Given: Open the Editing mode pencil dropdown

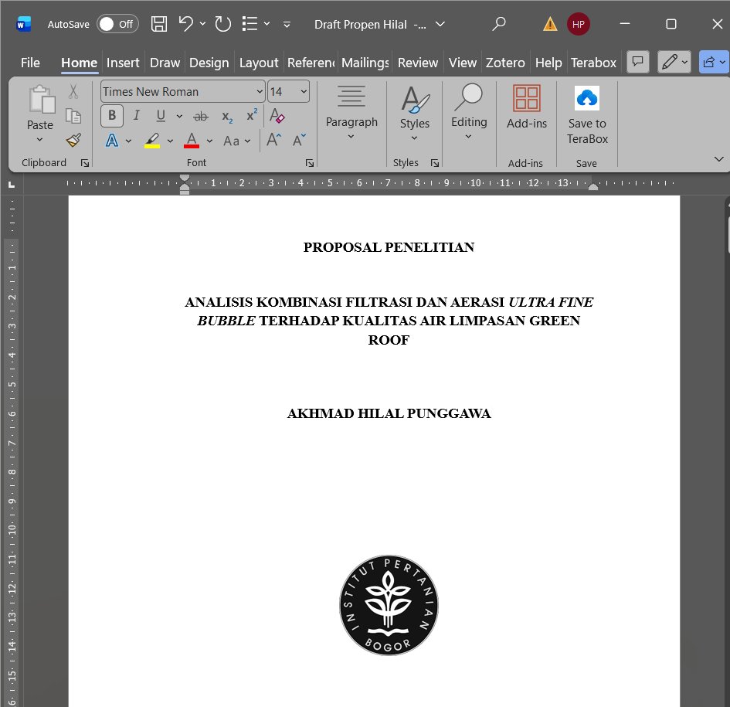Looking at the screenshot, I should (x=674, y=62).
